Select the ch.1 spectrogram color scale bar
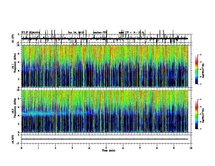 coord(197,69)
